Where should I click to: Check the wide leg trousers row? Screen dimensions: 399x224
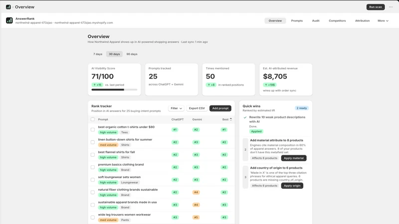click(x=93, y=218)
